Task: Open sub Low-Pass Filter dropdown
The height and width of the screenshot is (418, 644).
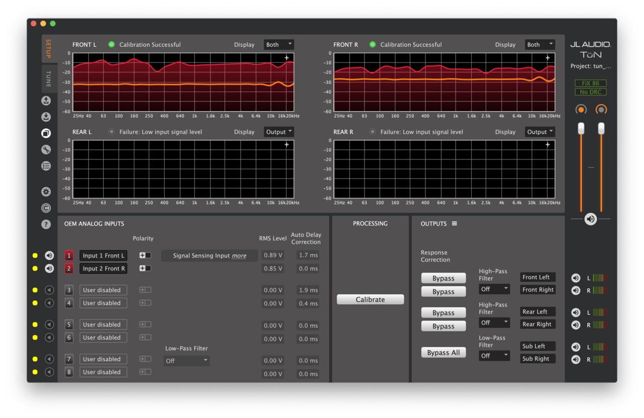Action: 494,356
